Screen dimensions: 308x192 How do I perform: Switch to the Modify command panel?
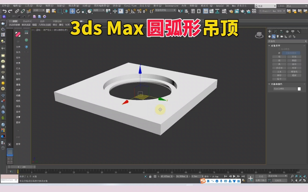pos(275,31)
